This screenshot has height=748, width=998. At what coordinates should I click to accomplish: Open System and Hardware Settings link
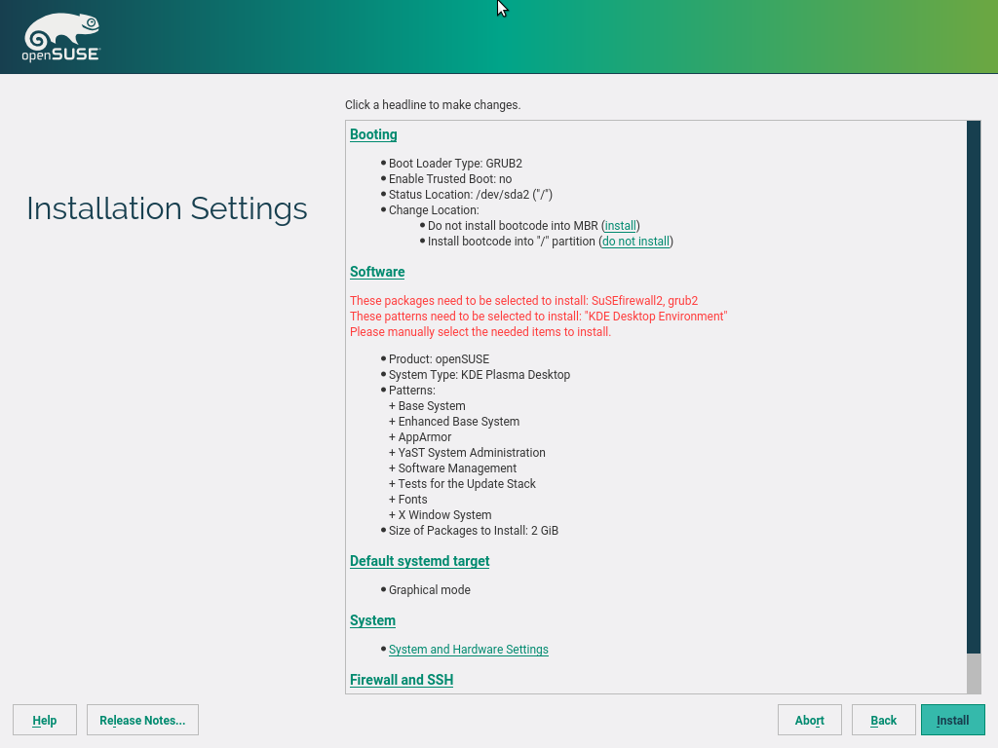point(468,650)
